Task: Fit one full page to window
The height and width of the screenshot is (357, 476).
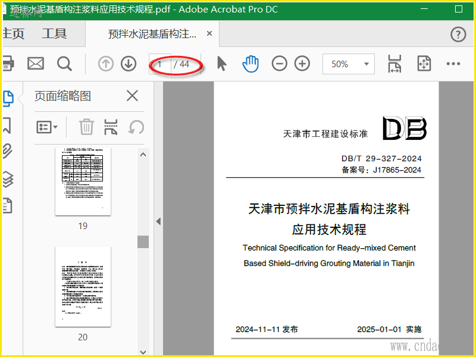Action: tap(424, 64)
